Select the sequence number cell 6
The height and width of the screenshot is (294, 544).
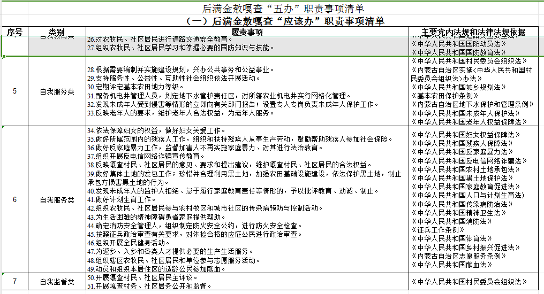(14, 199)
